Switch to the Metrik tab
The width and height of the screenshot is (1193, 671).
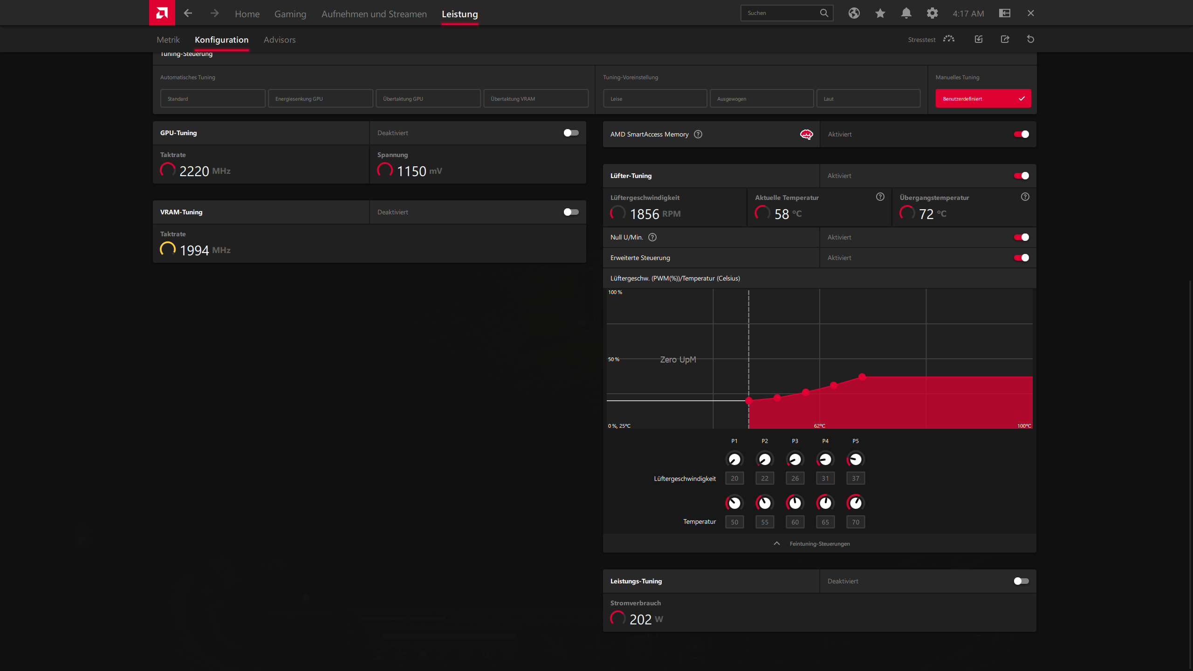tap(168, 40)
